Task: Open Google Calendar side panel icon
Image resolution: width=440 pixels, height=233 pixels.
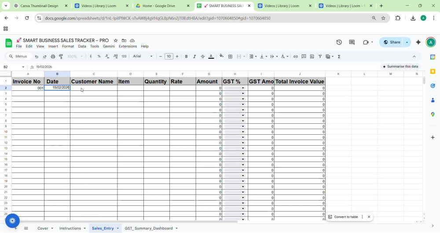Action: pyautogui.click(x=433, y=57)
